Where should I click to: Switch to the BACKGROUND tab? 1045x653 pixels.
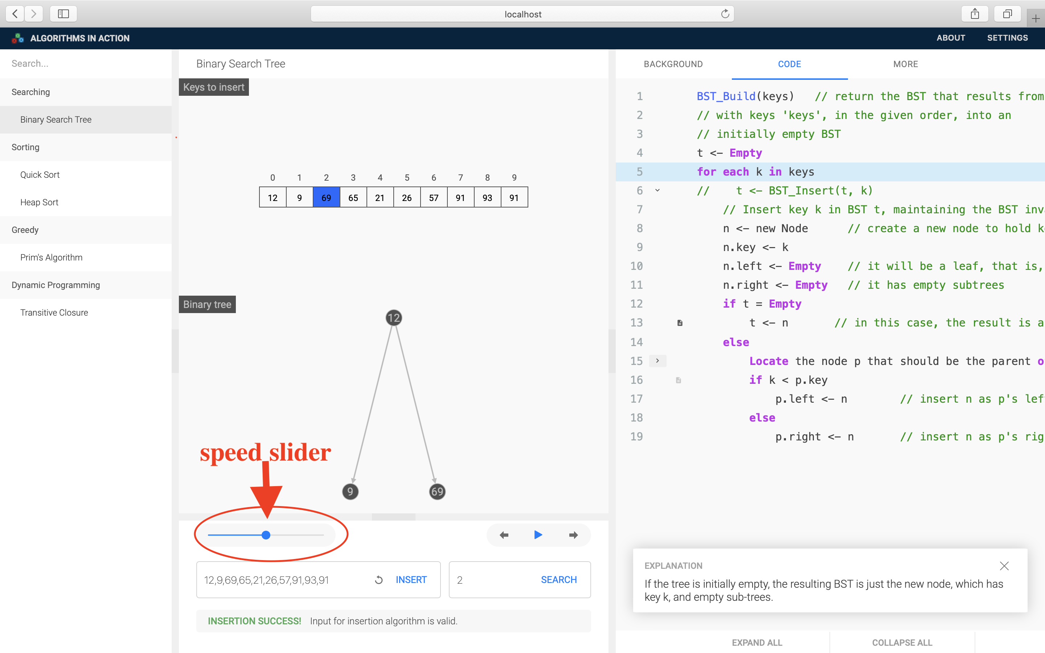point(673,64)
